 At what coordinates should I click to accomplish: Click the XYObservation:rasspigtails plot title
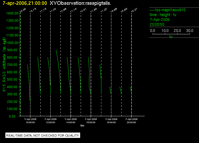click(80, 3)
